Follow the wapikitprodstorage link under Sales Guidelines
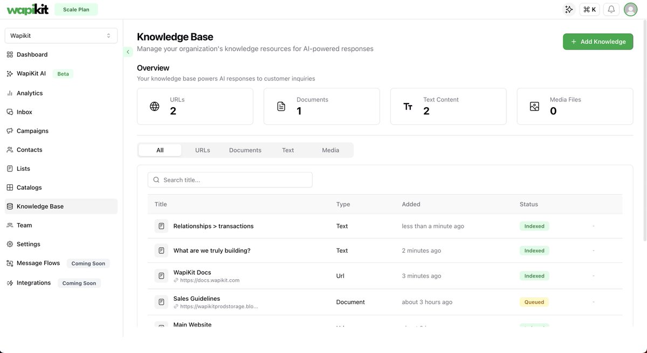This screenshot has width=647, height=353. pyautogui.click(x=219, y=306)
